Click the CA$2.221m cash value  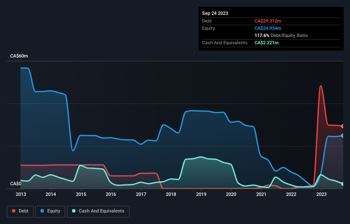[266, 43]
